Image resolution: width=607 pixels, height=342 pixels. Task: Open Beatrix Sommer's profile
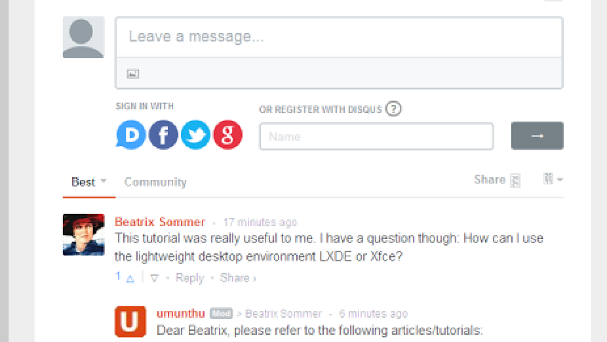(x=160, y=222)
